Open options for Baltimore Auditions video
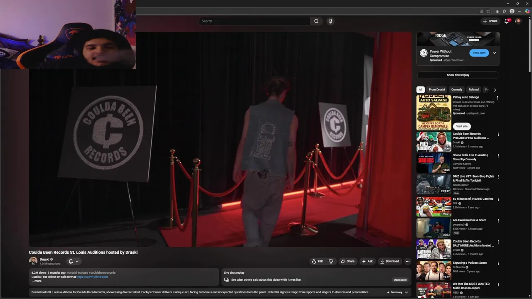 tap(498, 242)
